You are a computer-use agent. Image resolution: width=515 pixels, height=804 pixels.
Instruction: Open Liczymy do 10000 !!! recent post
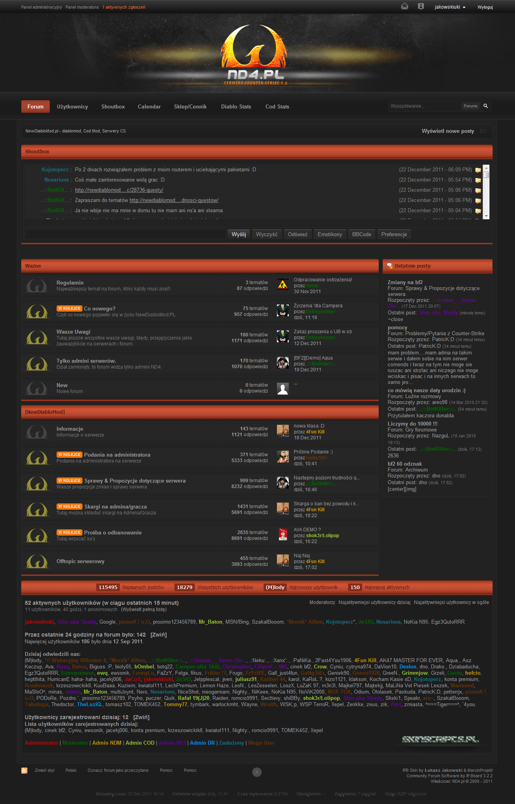412,424
